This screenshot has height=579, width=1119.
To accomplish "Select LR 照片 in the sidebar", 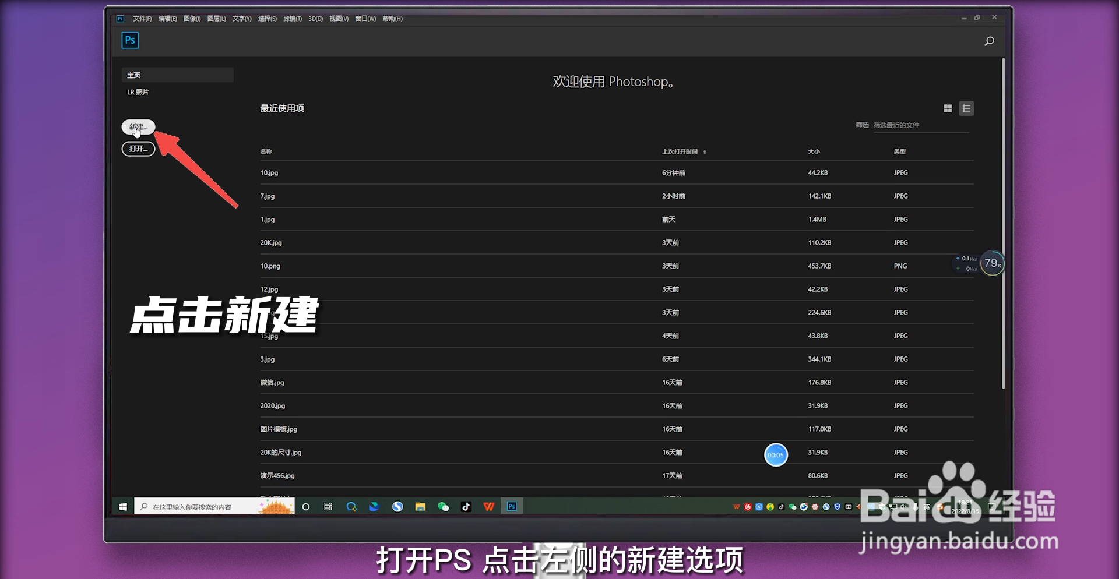I will coord(138,92).
